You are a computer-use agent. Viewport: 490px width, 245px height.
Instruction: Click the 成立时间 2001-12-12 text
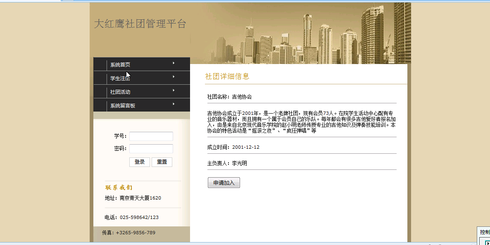(x=233, y=147)
